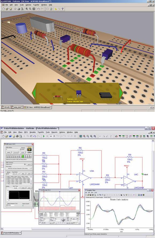Click New icon in PulseWidthModulator toolbar
The height and width of the screenshot is (238, 155).
3,136
